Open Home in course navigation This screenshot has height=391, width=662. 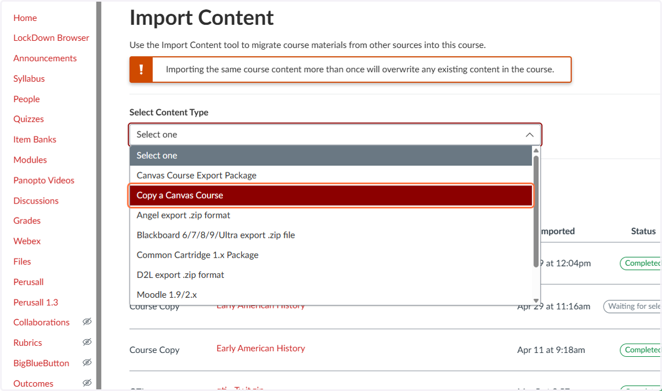(x=25, y=18)
